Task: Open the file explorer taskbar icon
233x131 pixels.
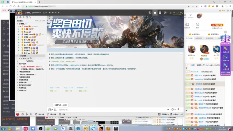Action: pyautogui.click(x=18, y=128)
